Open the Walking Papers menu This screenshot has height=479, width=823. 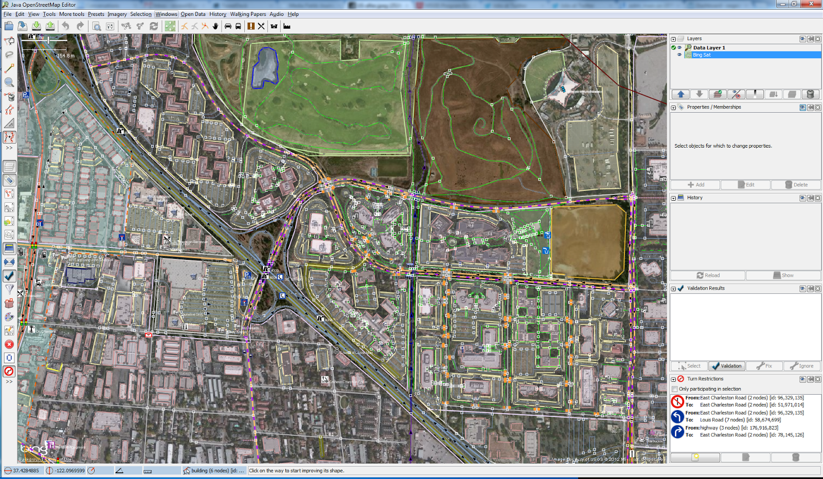pos(248,14)
